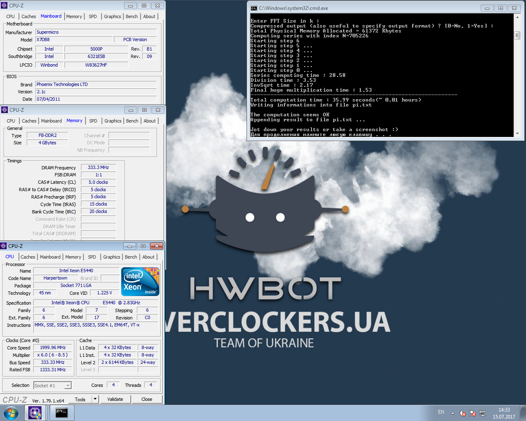526x421 pixels.
Task: Click memory Size value 4 GBytes
Action: [48, 143]
